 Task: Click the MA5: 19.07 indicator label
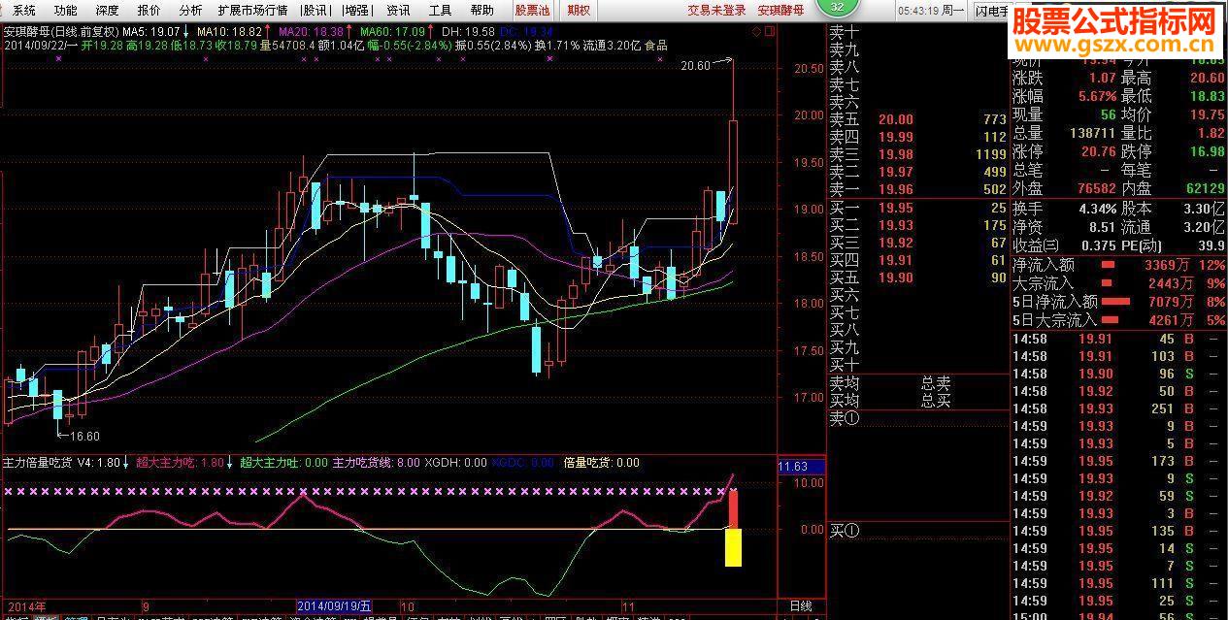tap(155, 31)
